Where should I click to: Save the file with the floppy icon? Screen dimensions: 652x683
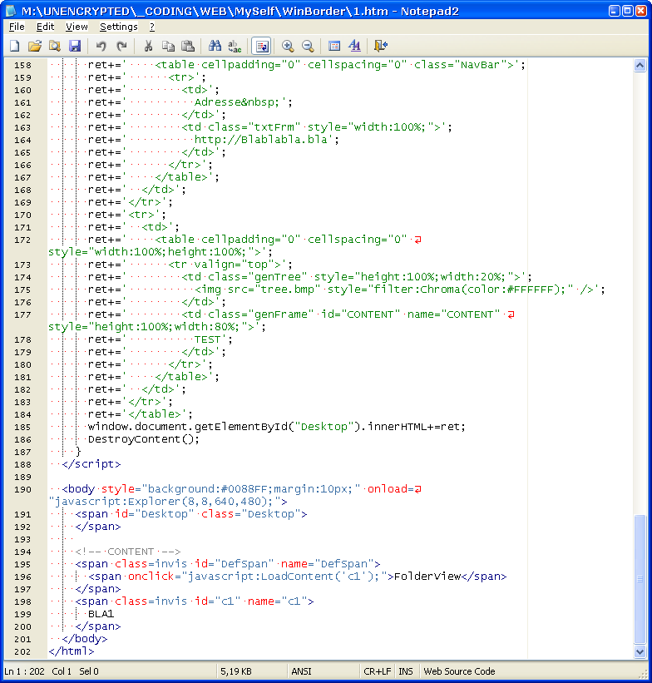[75, 46]
